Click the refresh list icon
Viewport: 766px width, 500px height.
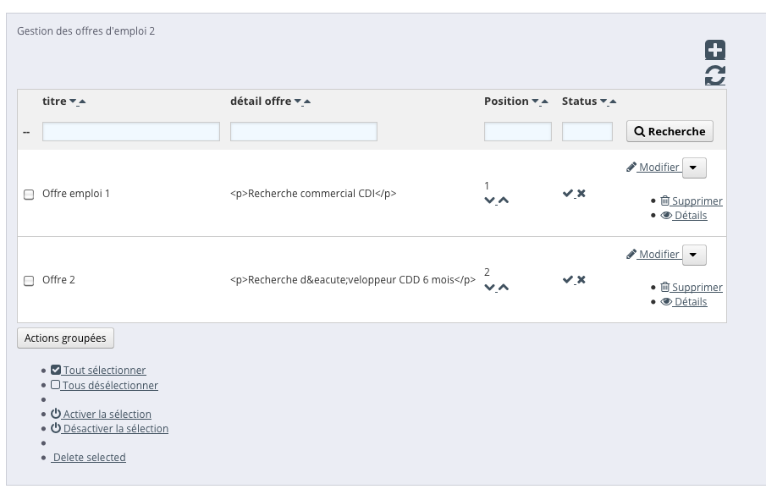pos(715,76)
